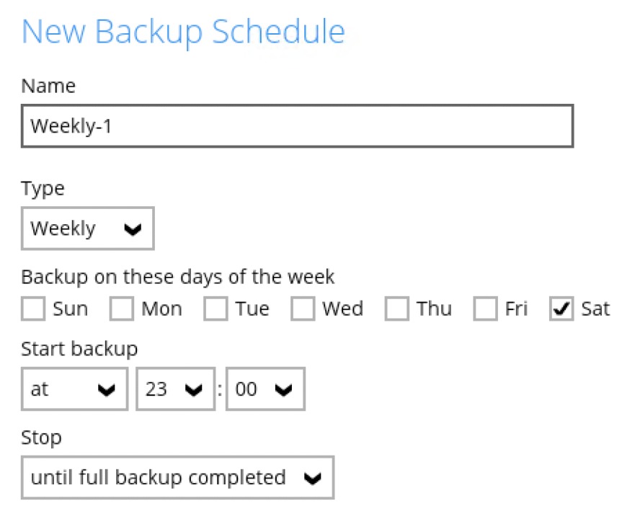Tick the Mon day checkbox
The height and width of the screenshot is (519, 635).
click(x=122, y=309)
